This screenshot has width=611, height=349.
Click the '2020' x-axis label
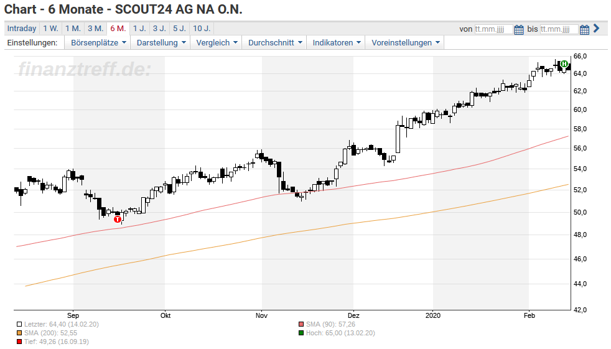click(x=433, y=315)
